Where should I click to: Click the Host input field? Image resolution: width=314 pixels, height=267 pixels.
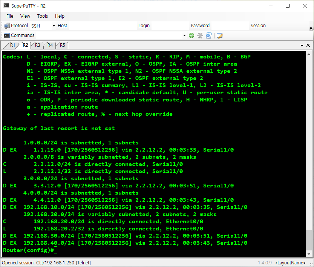(x=103, y=26)
